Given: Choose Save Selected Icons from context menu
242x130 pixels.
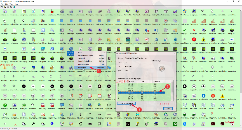Looking at the screenshot, I should coord(90,56).
